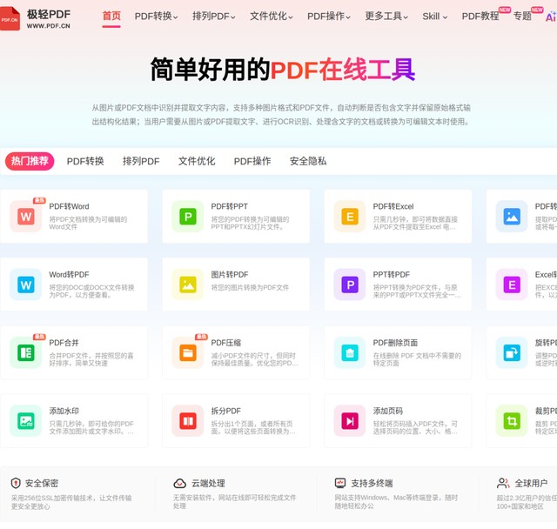Click the 云端处理 cloud icon
The width and height of the screenshot is (557, 529).
coord(180,483)
